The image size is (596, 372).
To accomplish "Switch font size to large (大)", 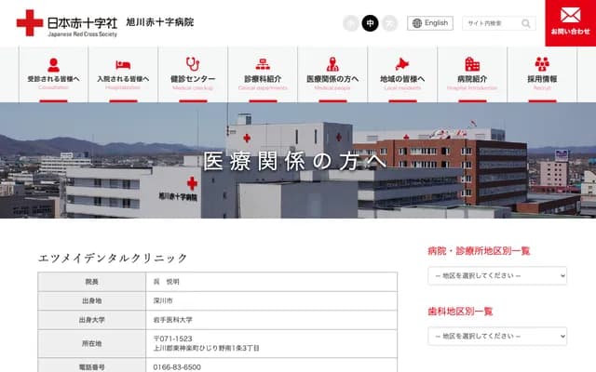I will (389, 23).
